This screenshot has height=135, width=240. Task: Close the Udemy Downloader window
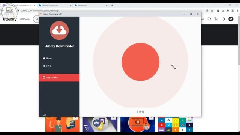pos(198,14)
